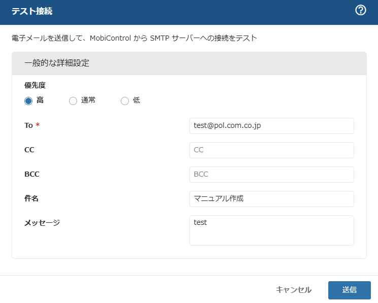378x303 pixels.
Task: Open the help question mark icon
Action: click(361, 10)
